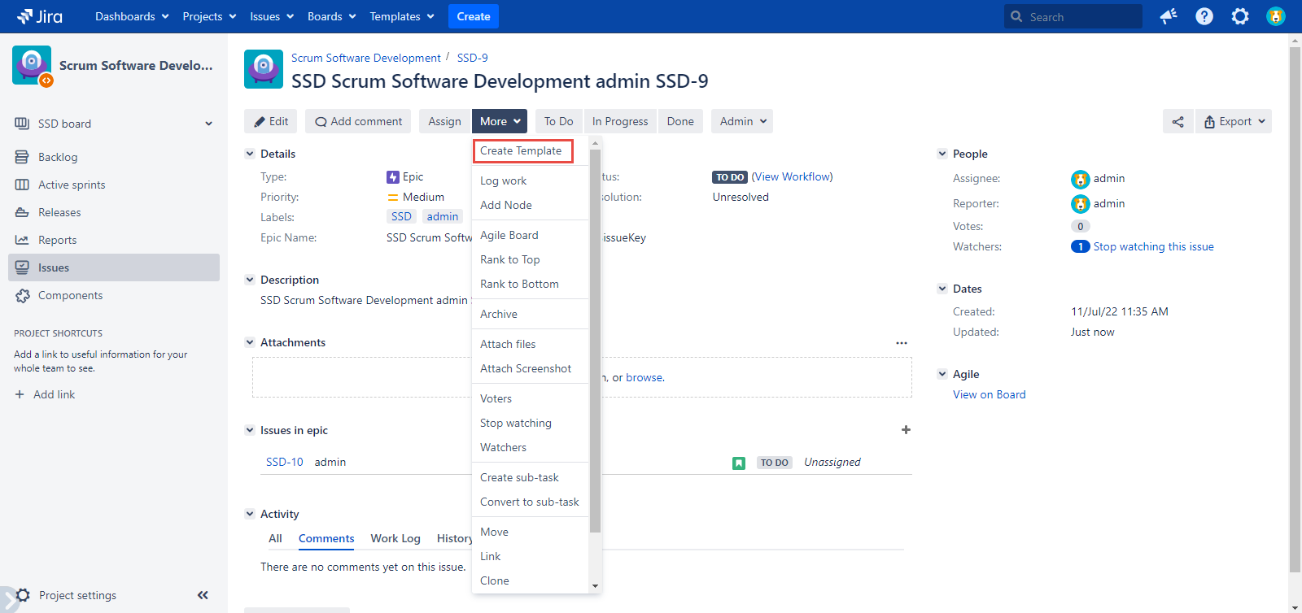This screenshot has height=613, width=1302.
Task: Click the notifications megaphone icon
Action: [1169, 16]
